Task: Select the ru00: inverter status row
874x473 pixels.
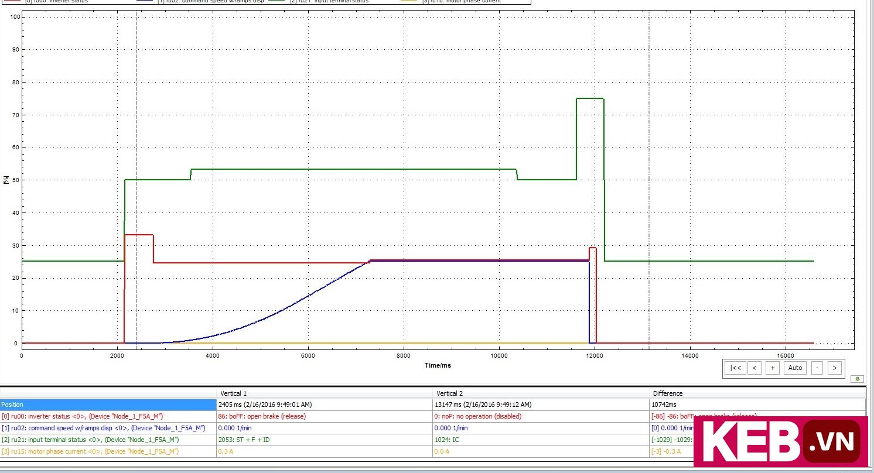Action: coord(108,416)
